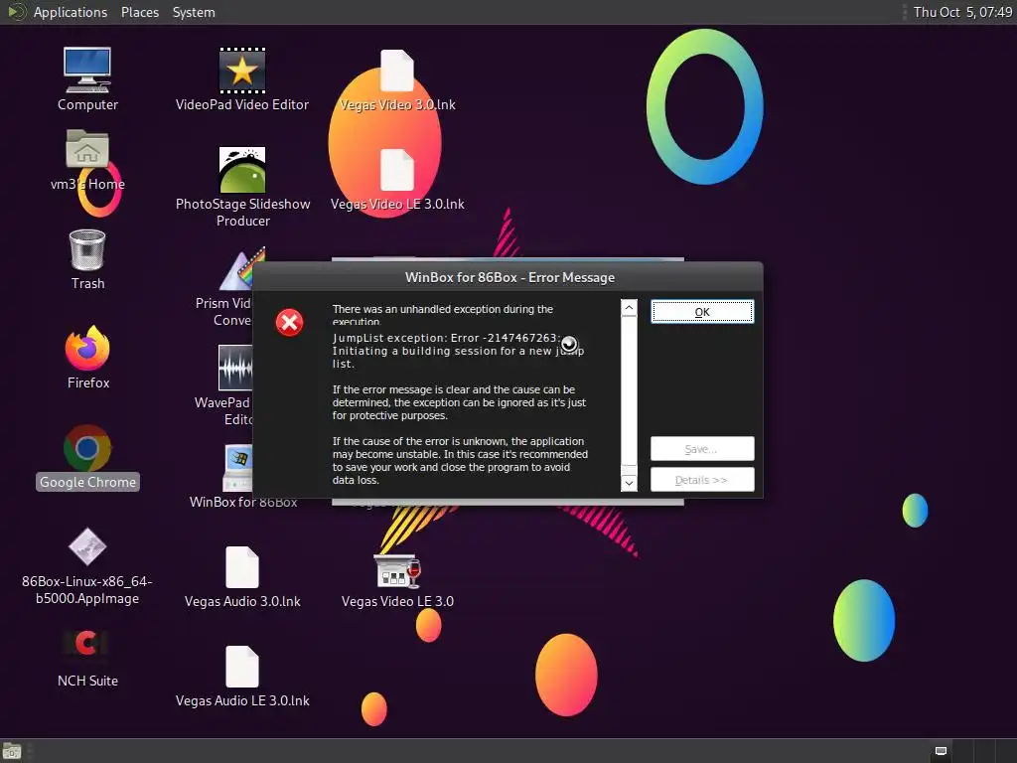Click the WinBox for 86Box - Error Message title bar
Viewport: 1017px width, 763px height.
508,278
